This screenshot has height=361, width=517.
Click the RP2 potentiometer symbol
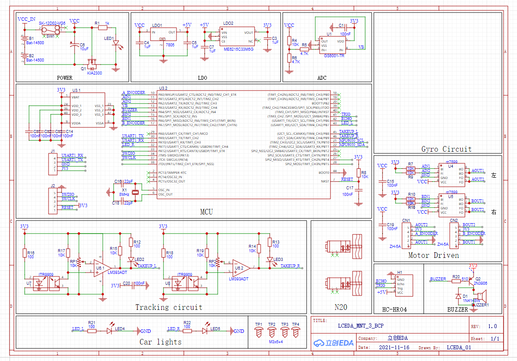(x=218, y=262)
